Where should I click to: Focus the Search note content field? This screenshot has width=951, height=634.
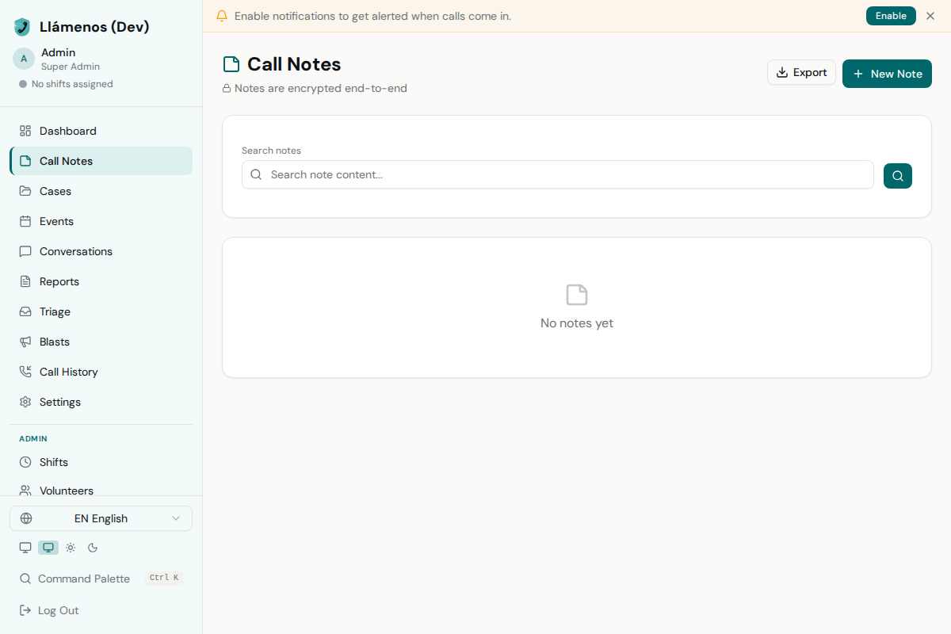(558, 174)
